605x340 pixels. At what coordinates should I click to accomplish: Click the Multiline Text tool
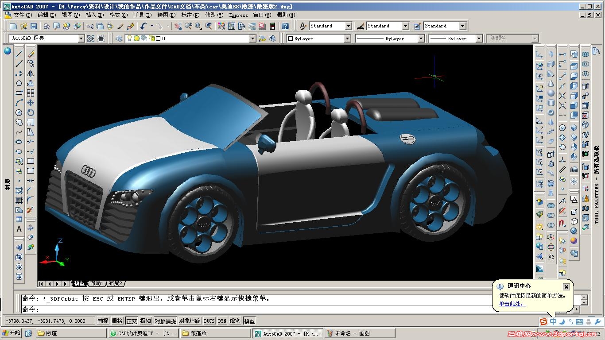point(19,229)
